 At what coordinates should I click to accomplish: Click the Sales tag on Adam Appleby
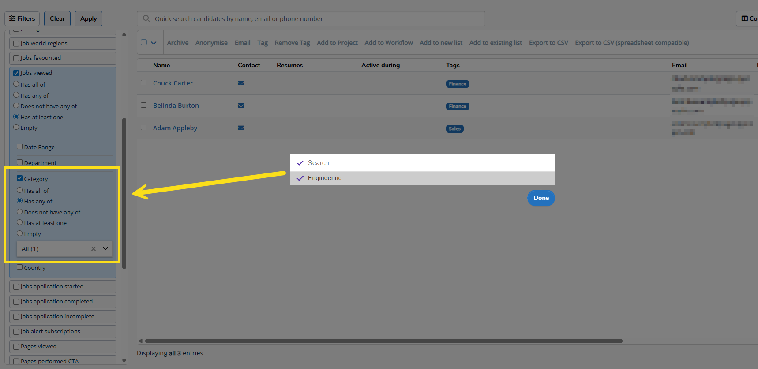pyautogui.click(x=454, y=129)
